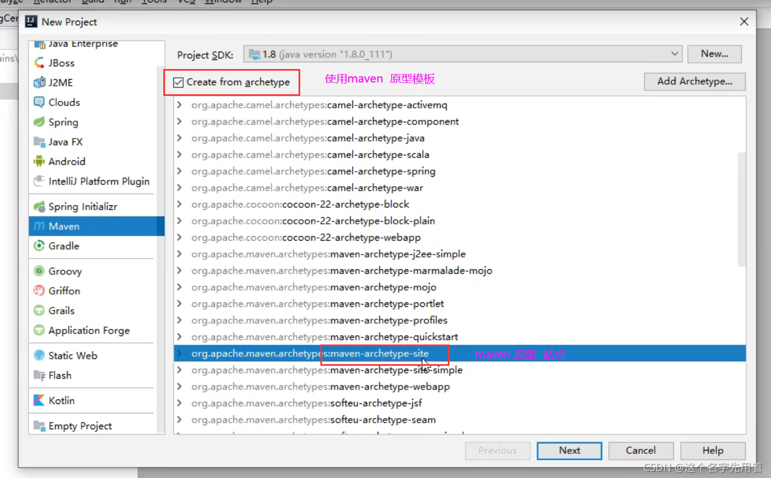Expand maven-archetype-quickstart node
The width and height of the screenshot is (771, 478).
pos(180,337)
